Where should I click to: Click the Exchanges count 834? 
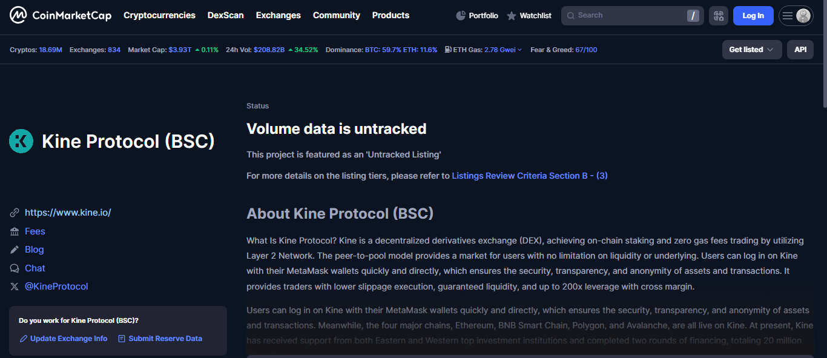[x=114, y=50]
